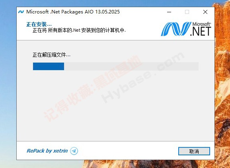Image resolution: width=230 pixels, height=168 pixels.
Task: Click the unfilled gray part of progress bar
Action: coord(131,66)
